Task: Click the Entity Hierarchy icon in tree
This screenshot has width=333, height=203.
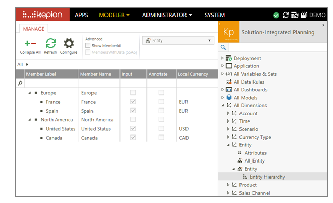Action: 245,177
